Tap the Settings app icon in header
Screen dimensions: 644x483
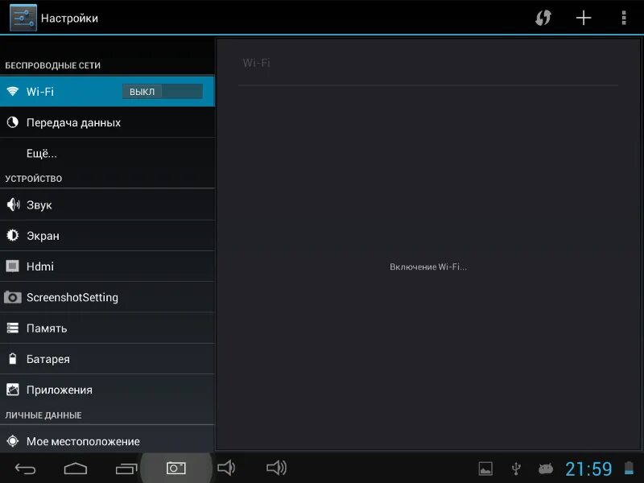(23, 18)
